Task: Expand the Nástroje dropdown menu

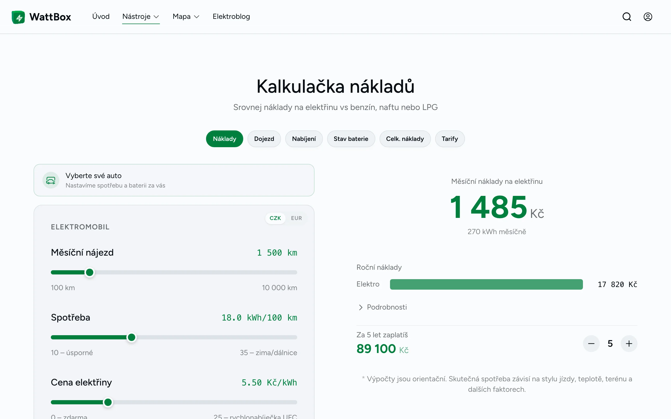Action: [x=140, y=16]
